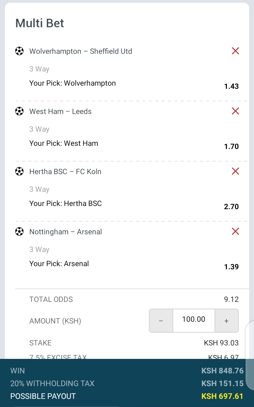Remove the Hertha BSC – FC Koln selection
This screenshot has height=407, width=254.
(235, 171)
